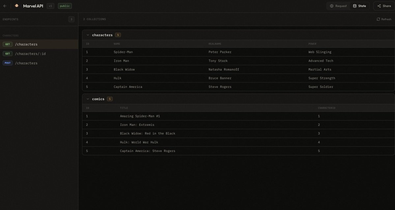This screenshot has width=395, height=210.
Task: Click the endpoints count badge 3
Action: point(71,19)
